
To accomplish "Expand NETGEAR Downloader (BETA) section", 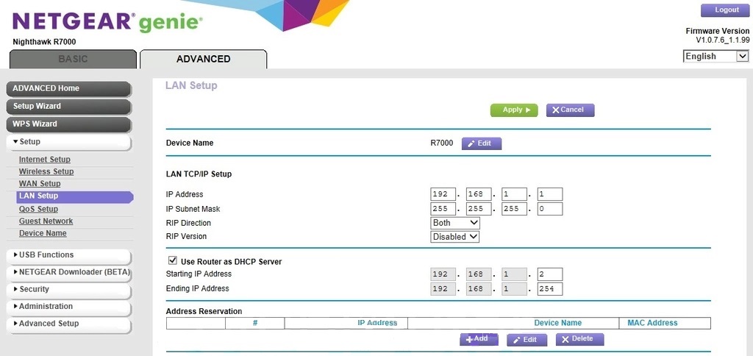I will [x=68, y=272].
